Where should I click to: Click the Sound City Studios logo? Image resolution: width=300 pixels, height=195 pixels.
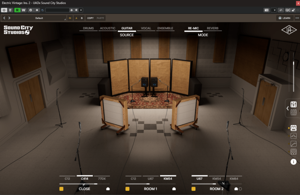click(x=18, y=30)
